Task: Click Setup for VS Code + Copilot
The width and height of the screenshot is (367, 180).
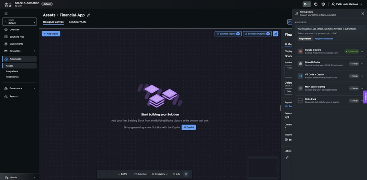Action: [x=354, y=76]
